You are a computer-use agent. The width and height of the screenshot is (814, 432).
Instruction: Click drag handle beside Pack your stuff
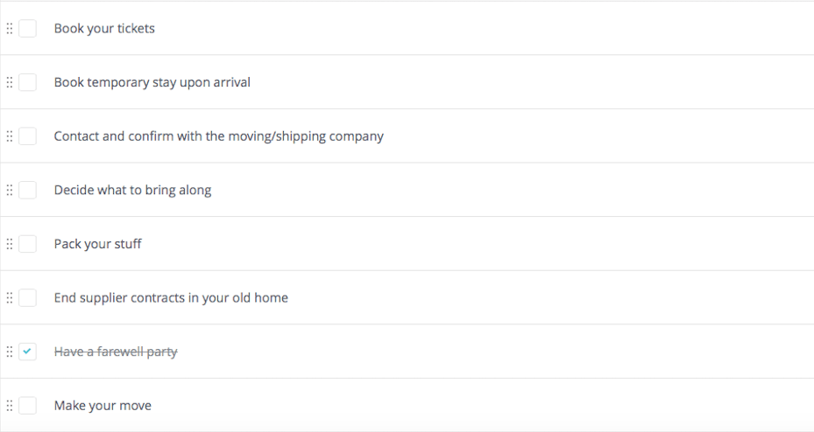click(x=10, y=244)
